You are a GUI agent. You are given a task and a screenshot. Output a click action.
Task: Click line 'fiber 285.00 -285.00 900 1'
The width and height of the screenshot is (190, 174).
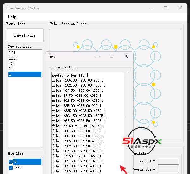pos(77,106)
